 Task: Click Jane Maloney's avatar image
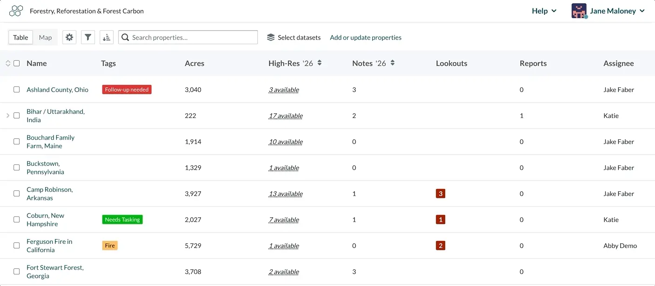[x=579, y=11]
